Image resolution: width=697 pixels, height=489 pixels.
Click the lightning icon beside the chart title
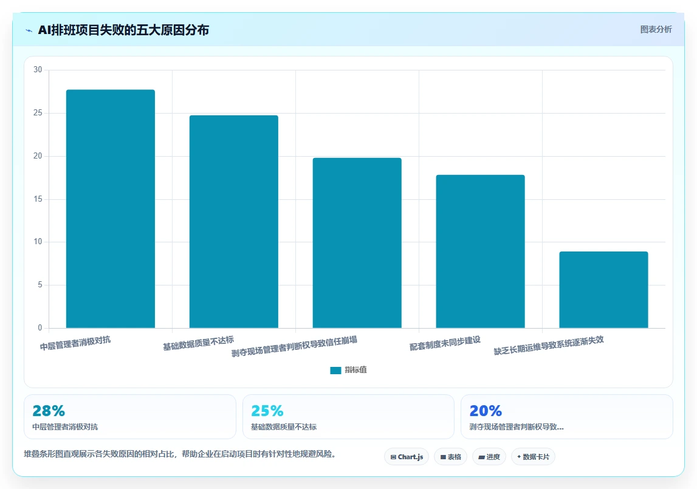click(29, 30)
